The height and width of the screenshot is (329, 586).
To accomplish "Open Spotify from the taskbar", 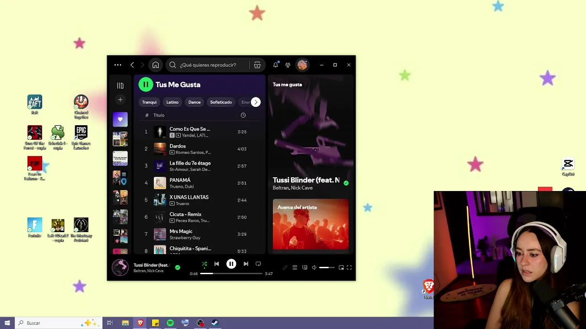I will [170, 323].
